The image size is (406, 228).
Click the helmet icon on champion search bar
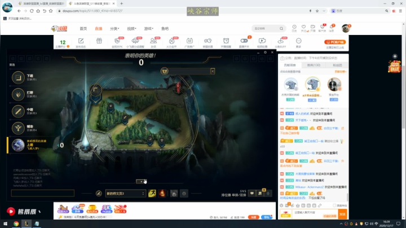pos(165,71)
